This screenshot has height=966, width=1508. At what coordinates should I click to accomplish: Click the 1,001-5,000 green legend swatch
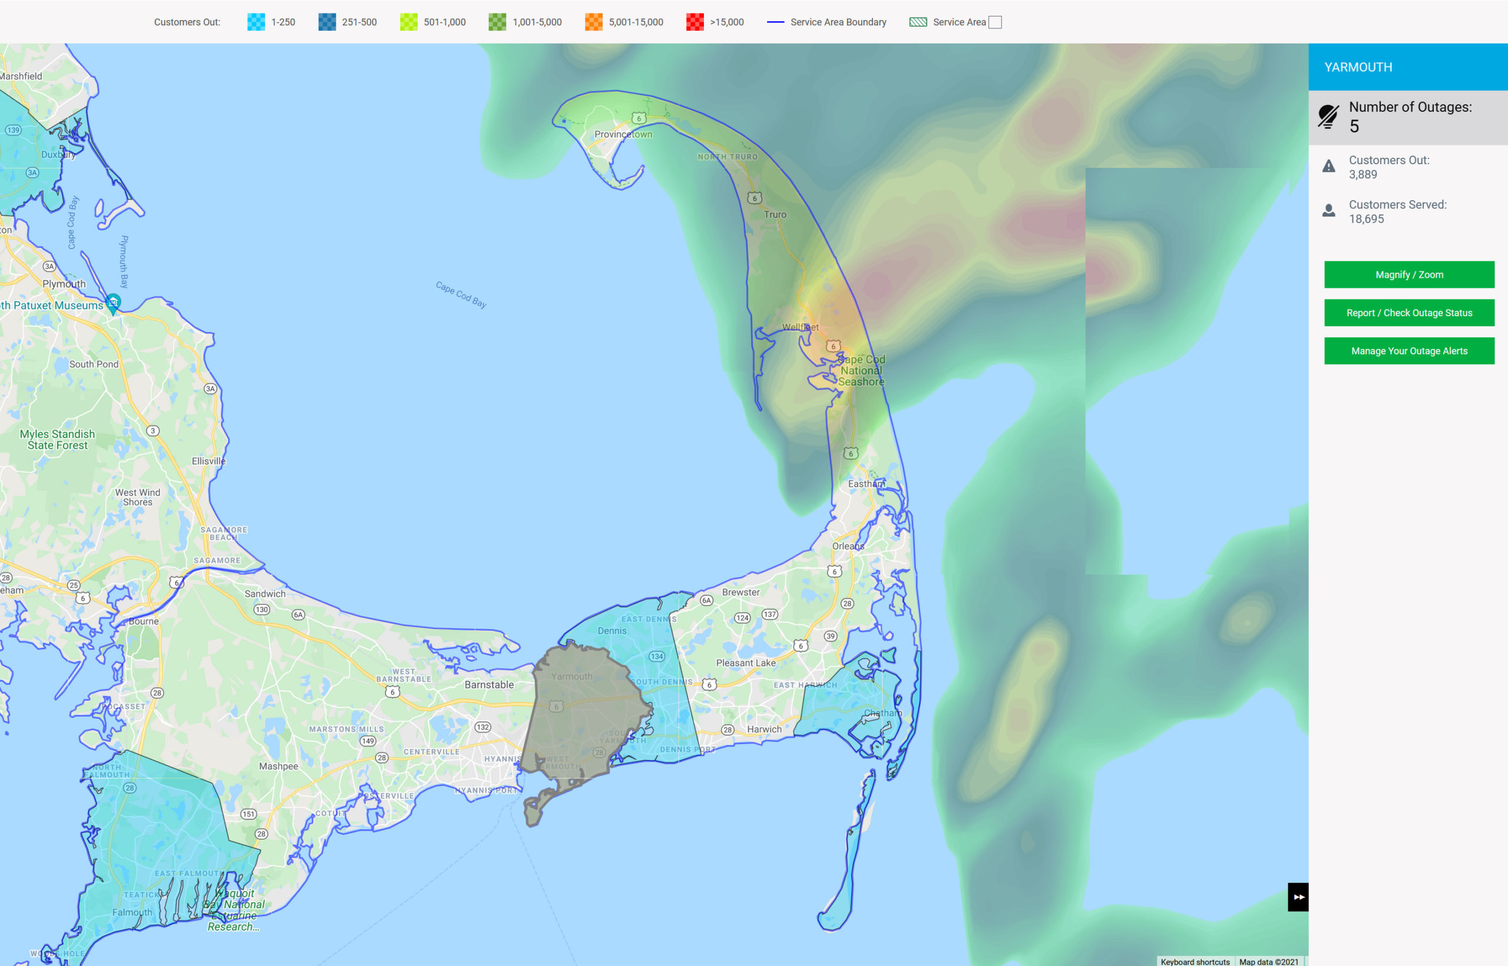(497, 22)
